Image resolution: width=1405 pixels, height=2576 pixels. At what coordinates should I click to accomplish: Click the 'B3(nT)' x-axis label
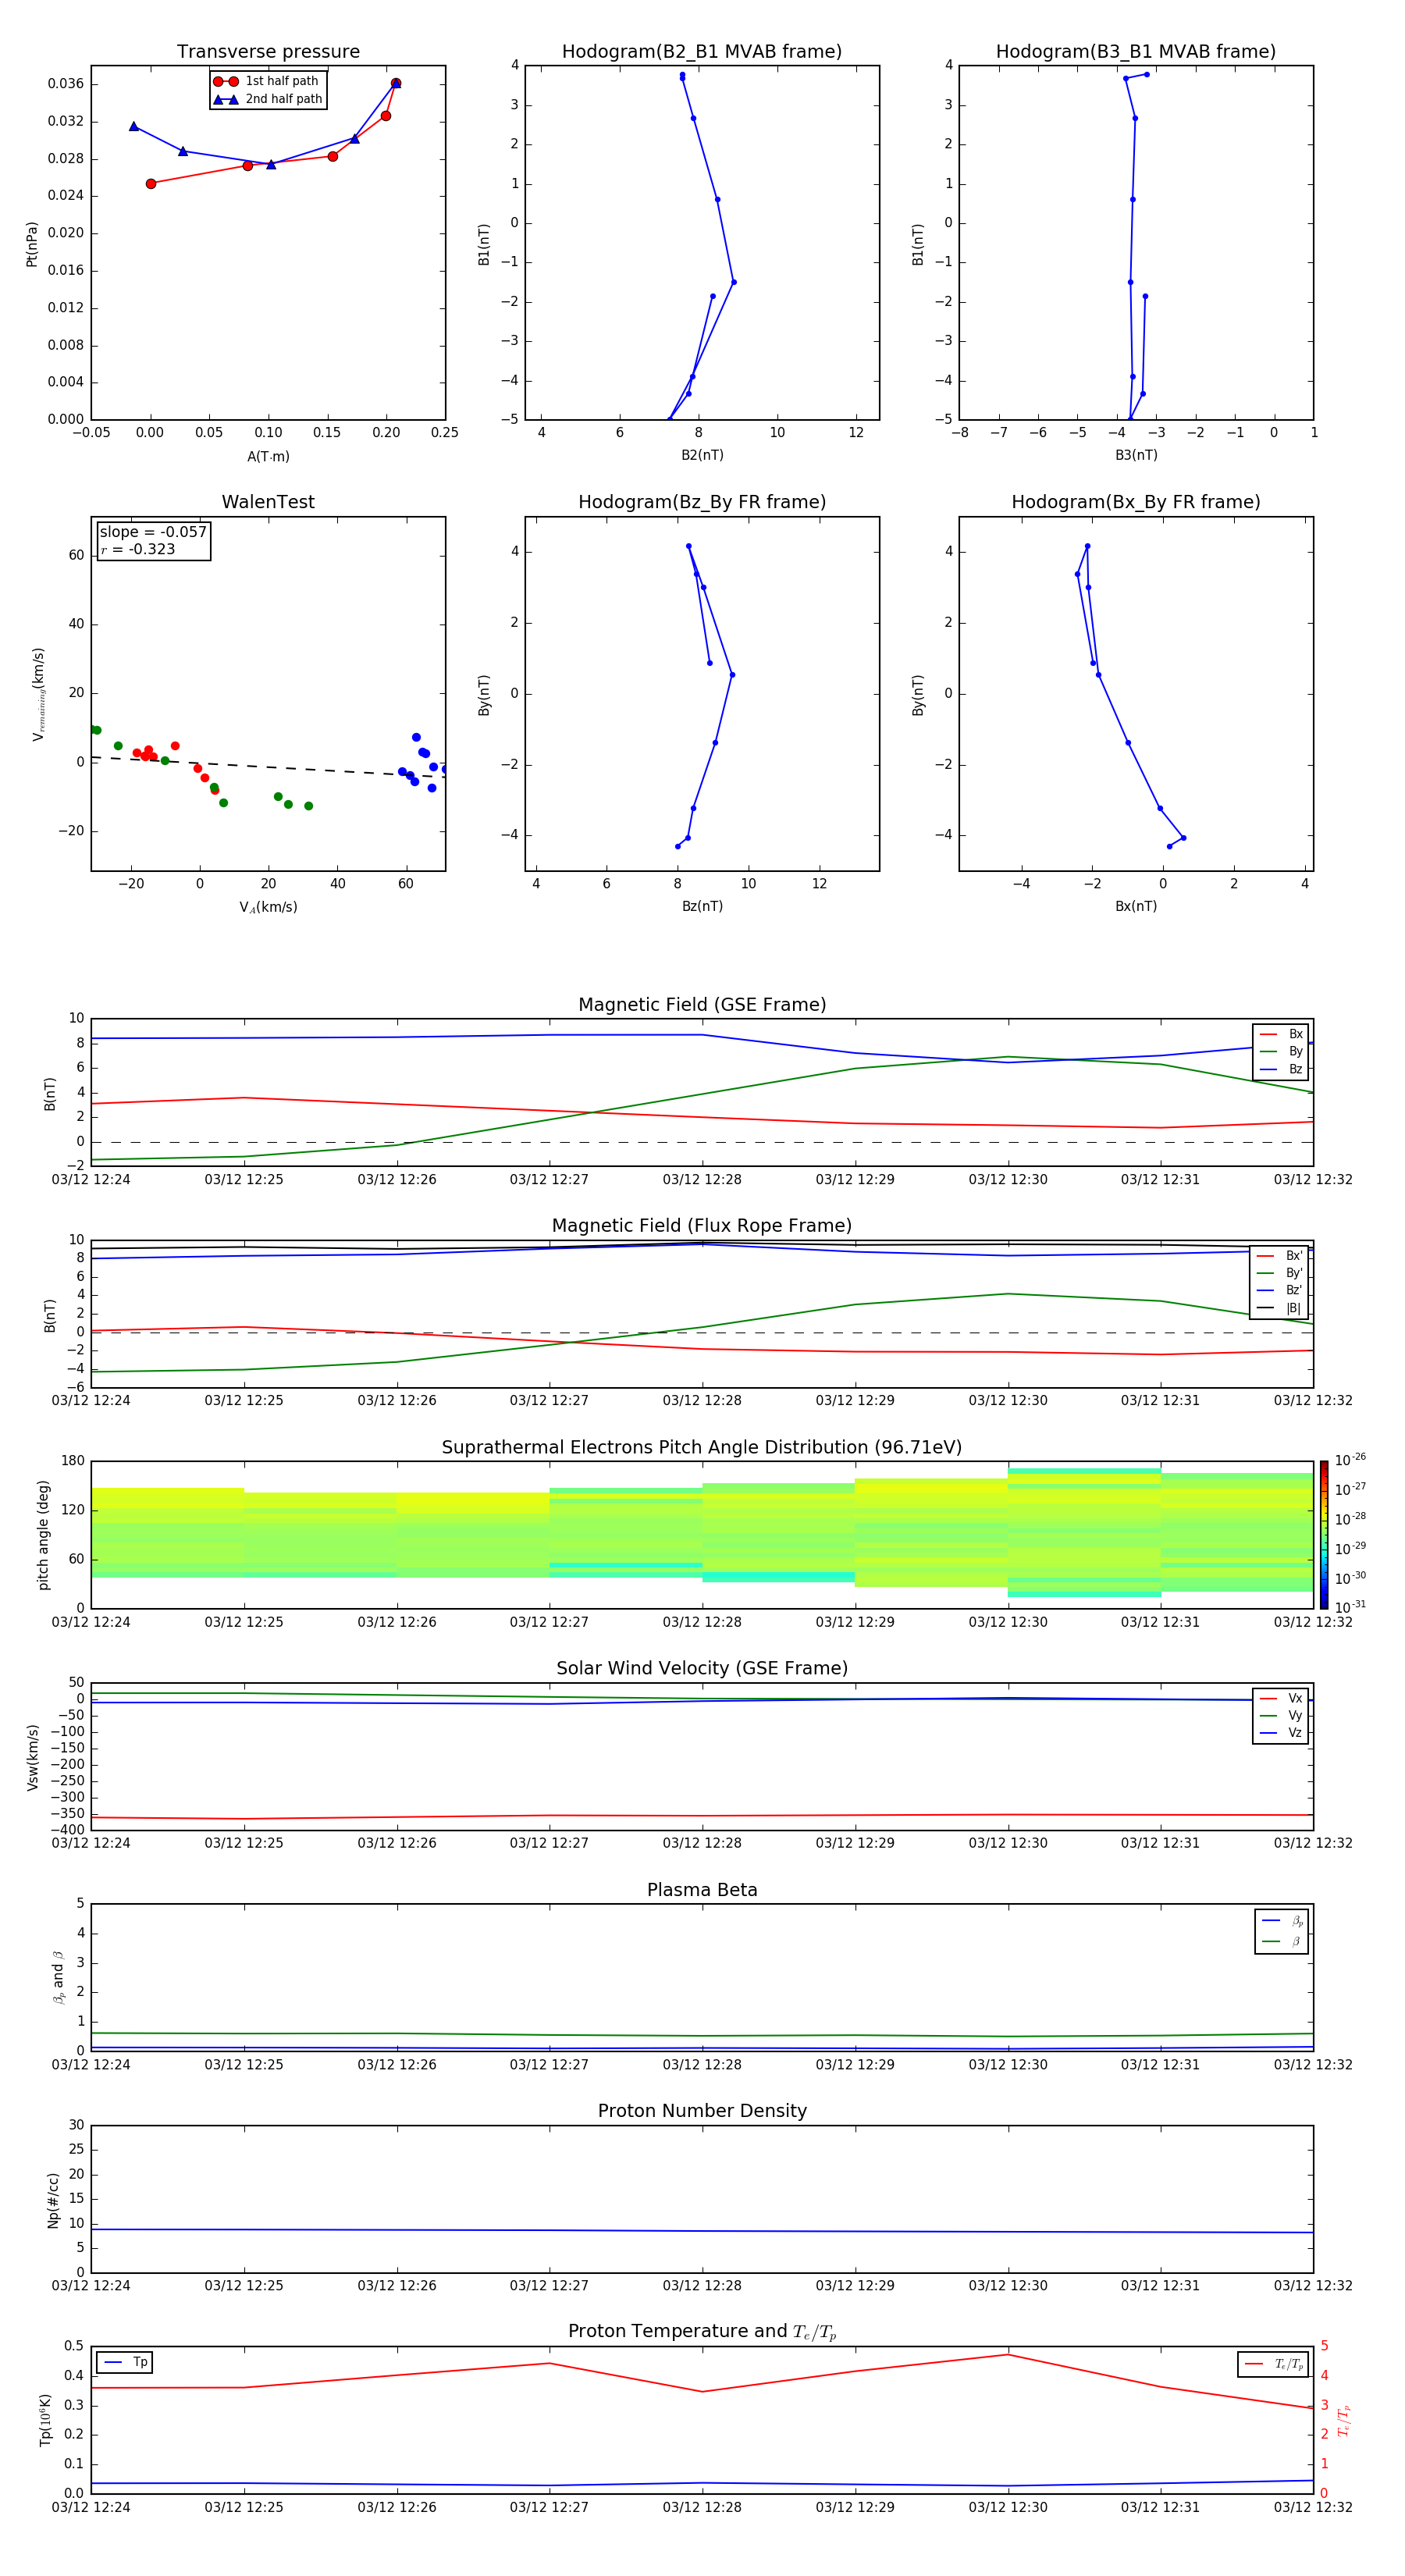click(x=1136, y=455)
